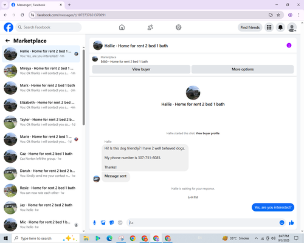The width and height of the screenshot is (304, 243).
Task: Open the Windows Start menu
Action: pyautogui.click(x=5, y=238)
